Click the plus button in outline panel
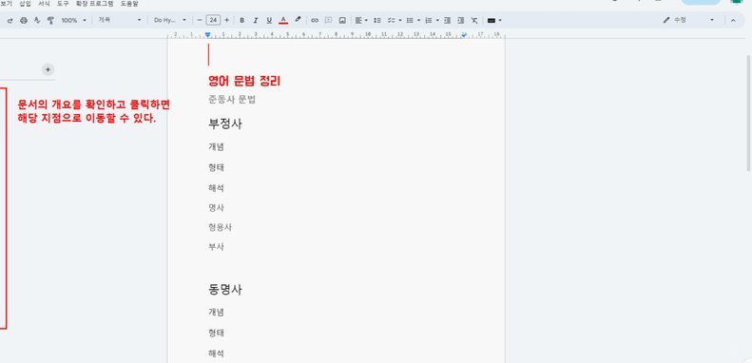Image resolution: width=752 pixels, height=363 pixels. click(x=48, y=69)
